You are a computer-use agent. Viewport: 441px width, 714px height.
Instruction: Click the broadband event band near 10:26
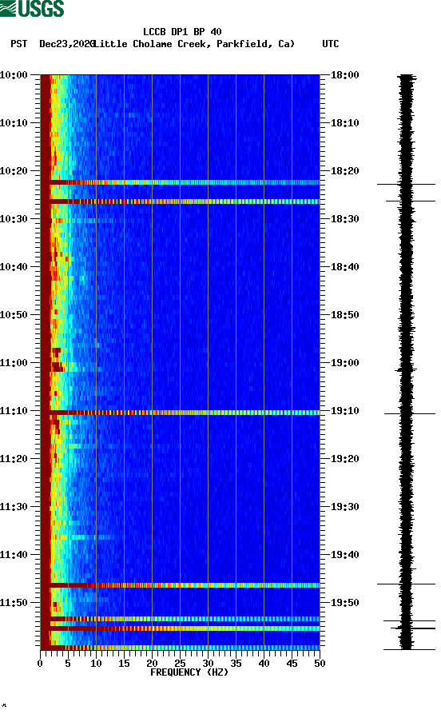tap(181, 201)
